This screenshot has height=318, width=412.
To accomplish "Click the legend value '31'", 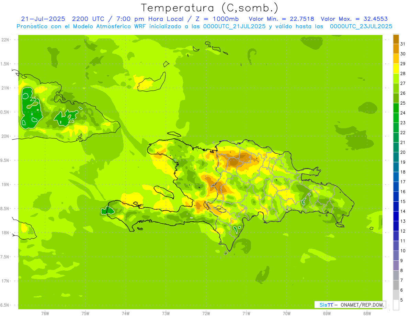I will pyautogui.click(x=403, y=44).
